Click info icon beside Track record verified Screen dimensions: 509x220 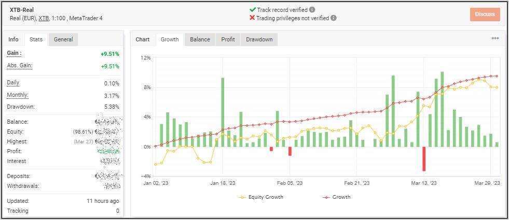312,9
